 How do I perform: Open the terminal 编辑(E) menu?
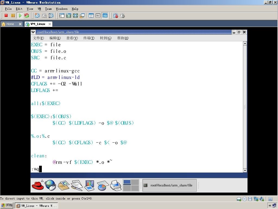[x=55, y=38]
